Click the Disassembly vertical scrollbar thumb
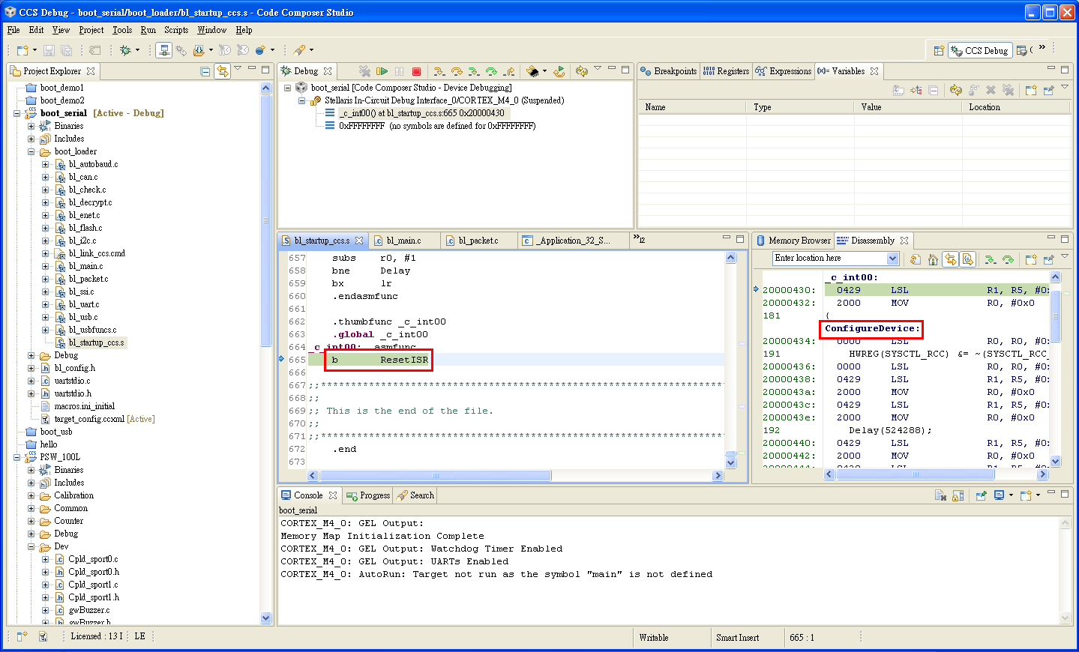1079x652 pixels. pos(1056,316)
